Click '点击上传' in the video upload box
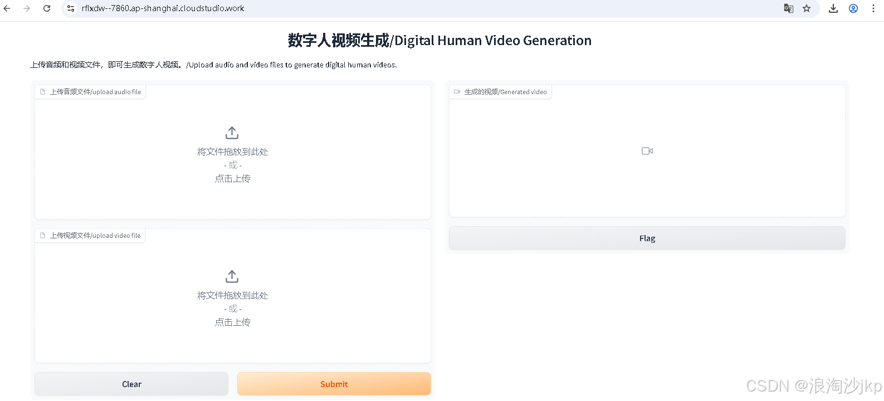 pyautogui.click(x=233, y=322)
